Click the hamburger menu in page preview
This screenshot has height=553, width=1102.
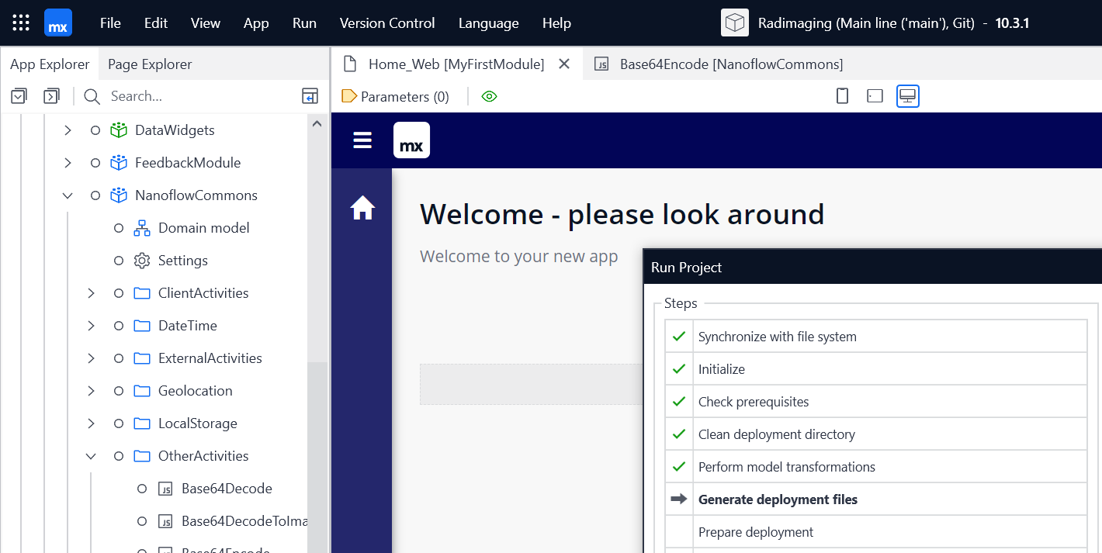click(x=362, y=140)
